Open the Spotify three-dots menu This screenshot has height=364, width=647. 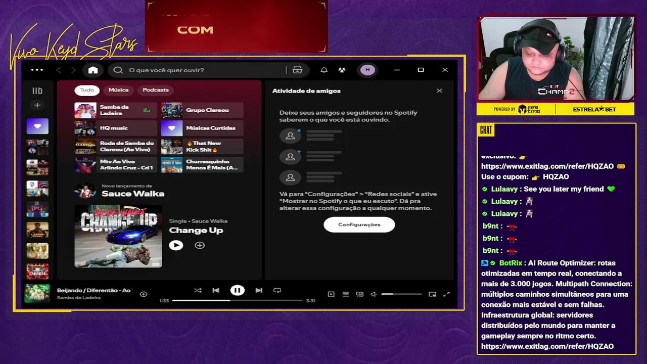pyautogui.click(x=37, y=70)
